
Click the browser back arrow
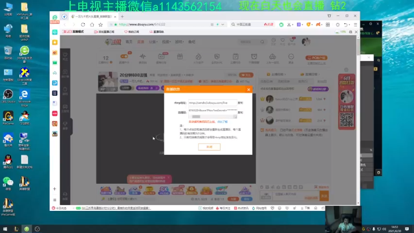65,25
